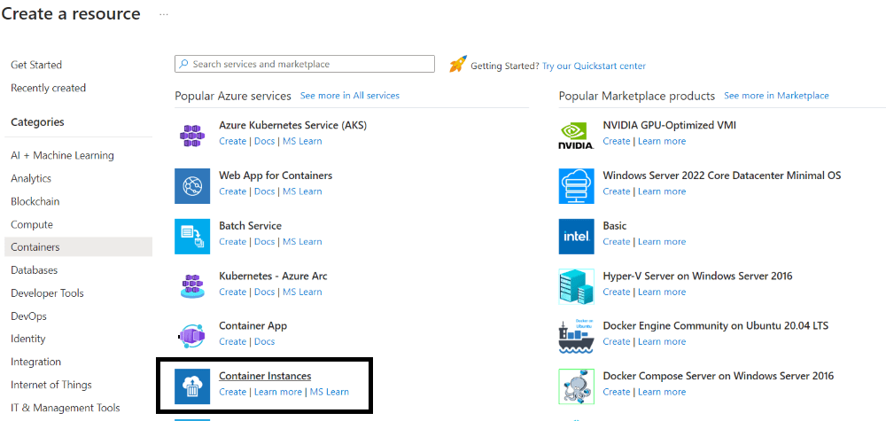Image resolution: width=886 pixels, height=421 pixels.
Task: Open Docs link for Batch Service
Action: (264, 241)
